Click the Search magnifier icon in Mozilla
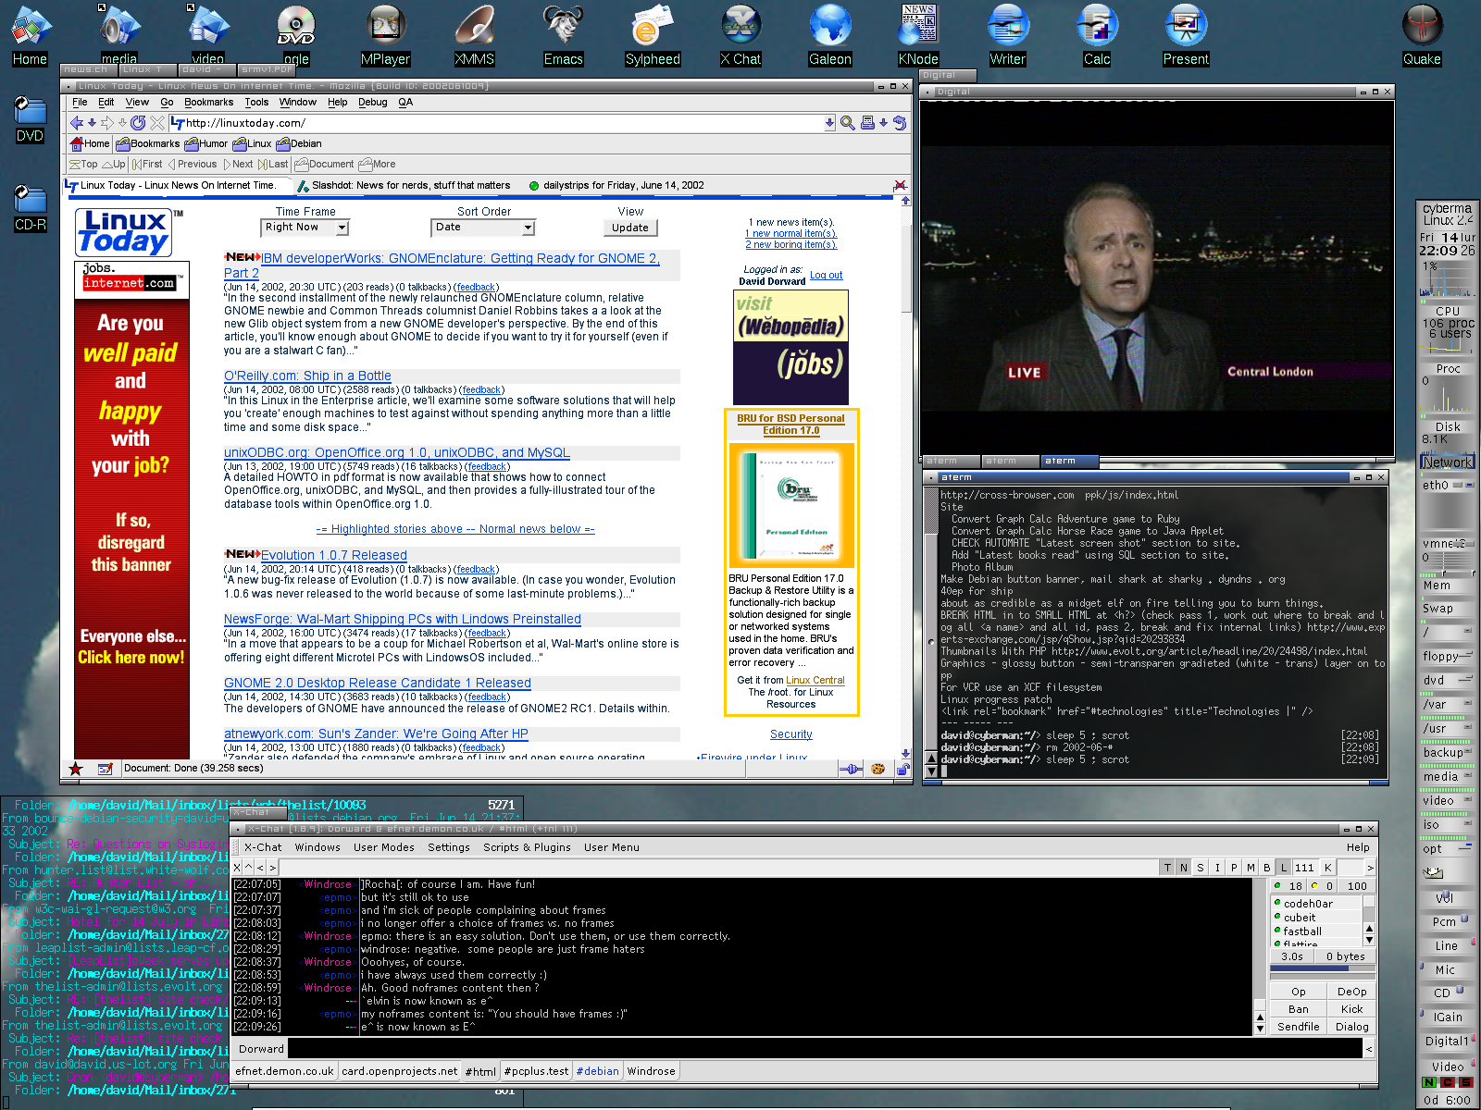The width and height of the screenshot is (1481, 1110). [847, 123]
